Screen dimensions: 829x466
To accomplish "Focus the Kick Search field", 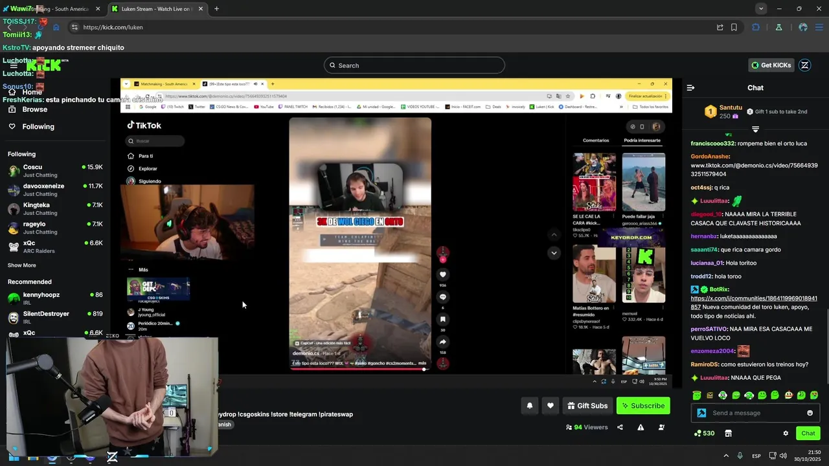I will pos(414,65).
